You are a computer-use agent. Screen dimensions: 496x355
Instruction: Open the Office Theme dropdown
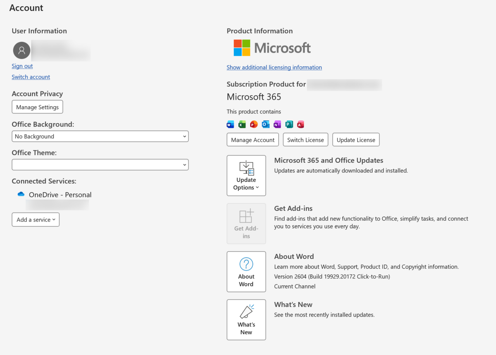[100, 164]
